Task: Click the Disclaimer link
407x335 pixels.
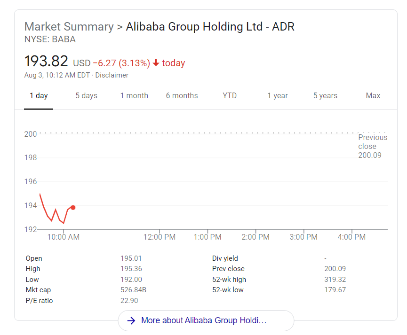Action: coord(112,75)
